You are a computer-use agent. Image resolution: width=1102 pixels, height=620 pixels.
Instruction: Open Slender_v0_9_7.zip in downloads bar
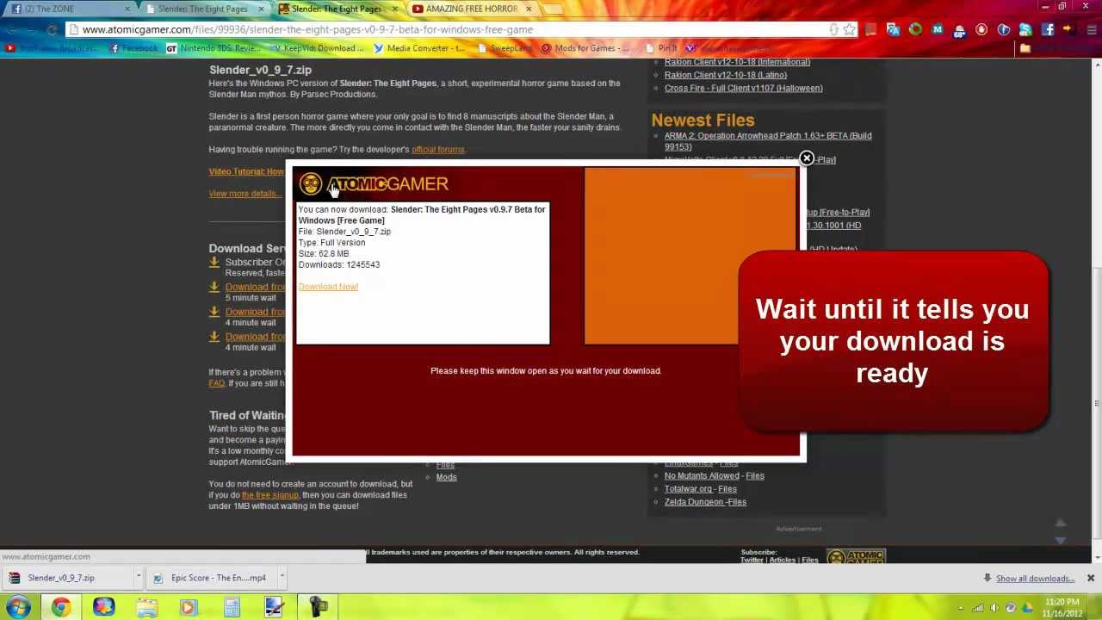click(60, 578)
